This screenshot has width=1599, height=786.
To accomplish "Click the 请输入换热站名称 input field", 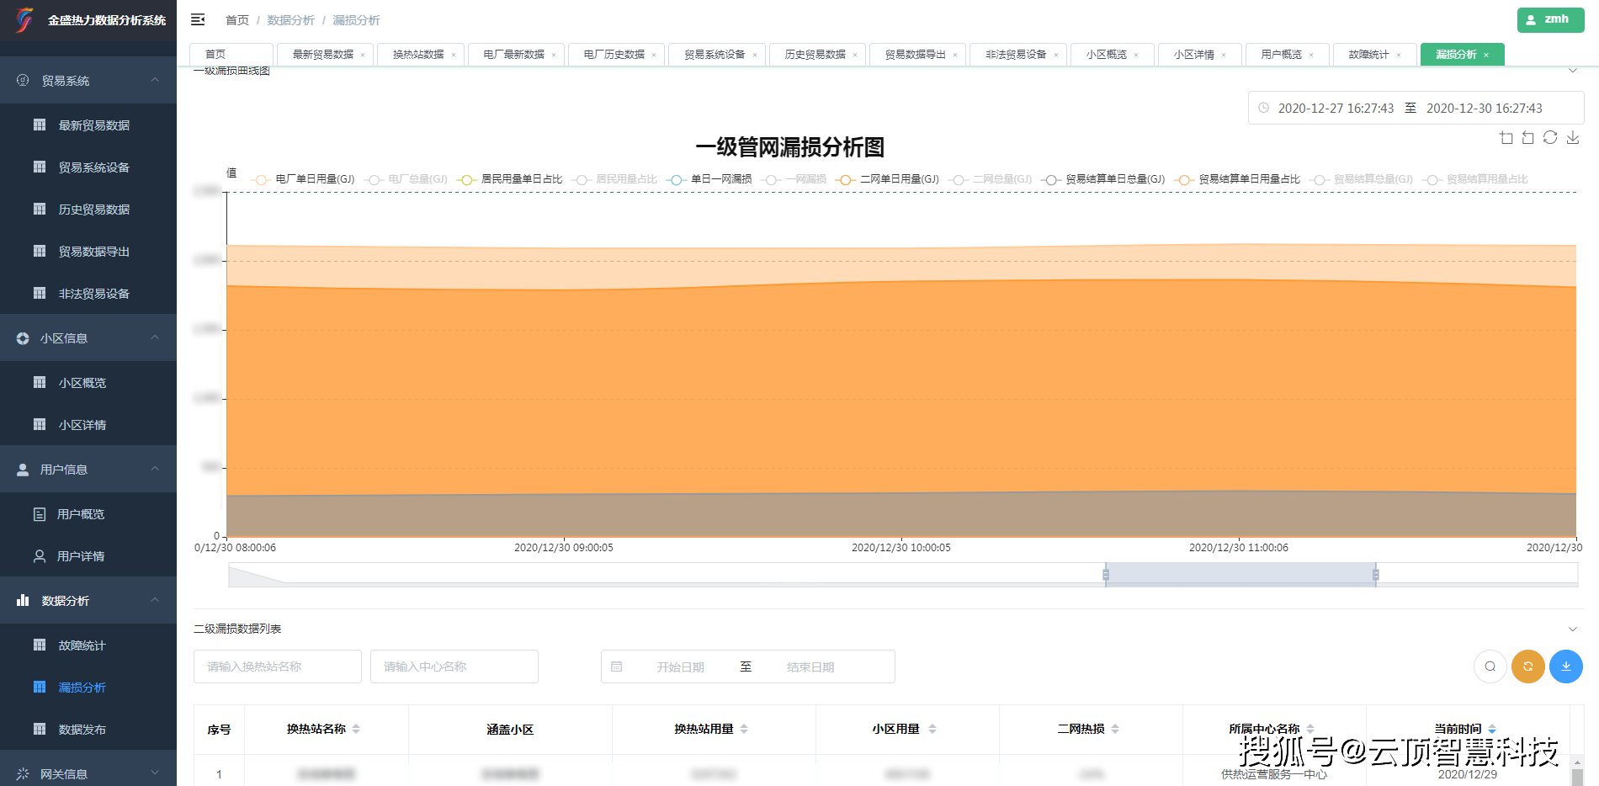I will (x=278, y=667).
